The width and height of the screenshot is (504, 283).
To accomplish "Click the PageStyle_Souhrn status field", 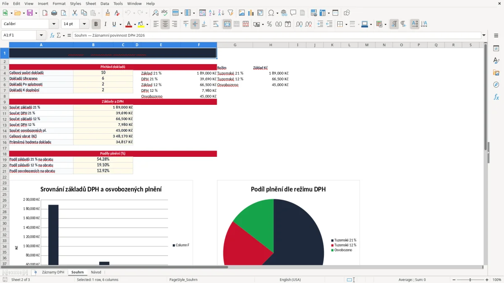I will tap(183, 280).
